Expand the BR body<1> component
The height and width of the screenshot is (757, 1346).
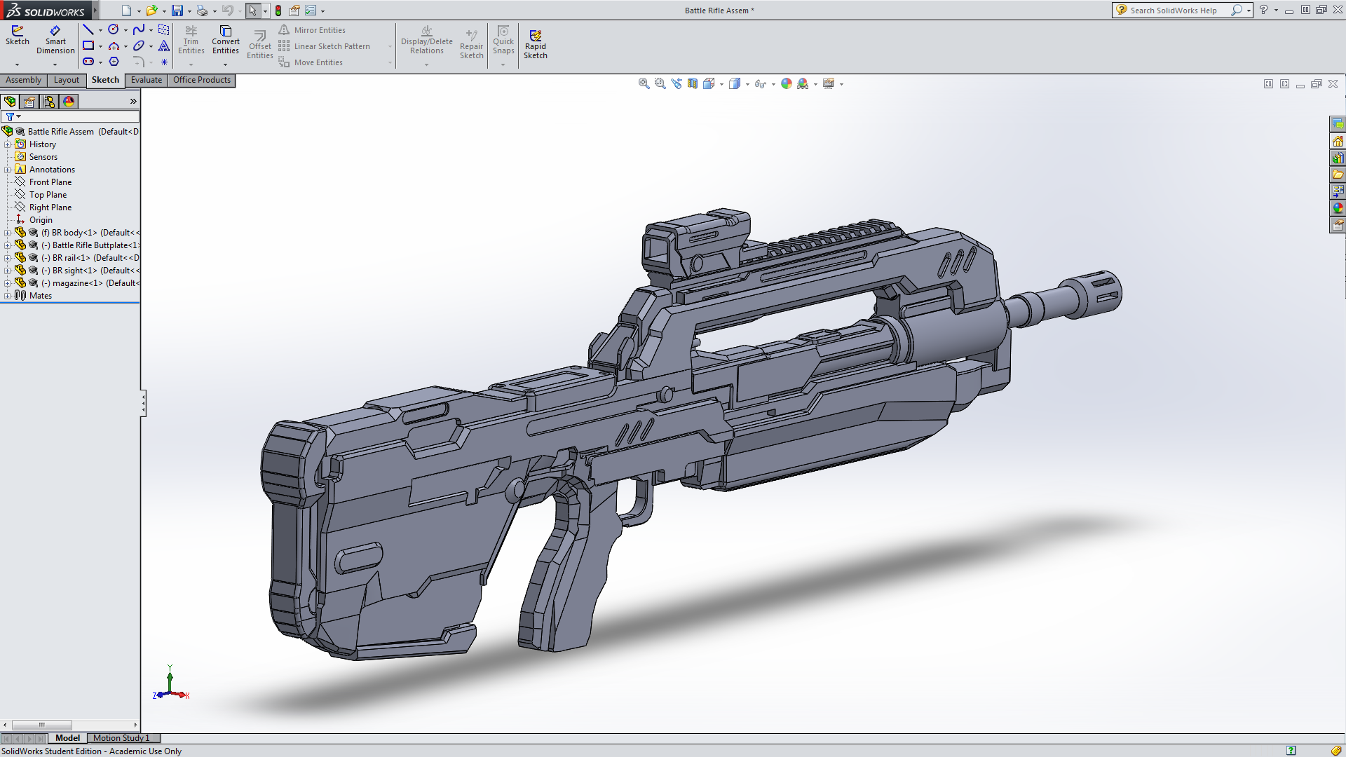point(8,233)
